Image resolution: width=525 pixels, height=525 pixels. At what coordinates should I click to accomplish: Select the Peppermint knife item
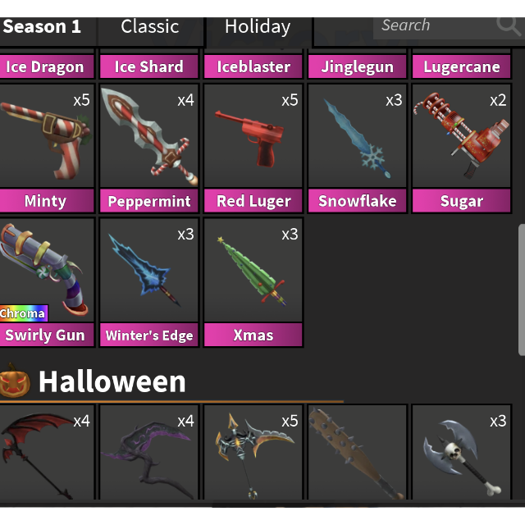[149, 148]
